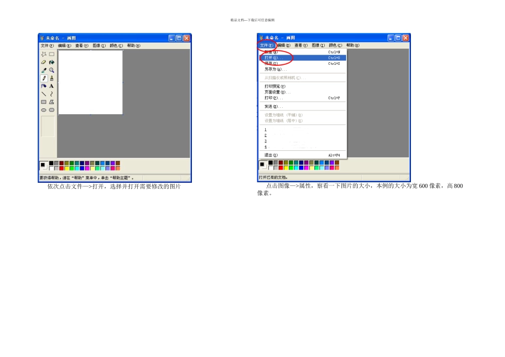
Task: Click foreground/background color indicator in left window
Action: click(44, 165)
